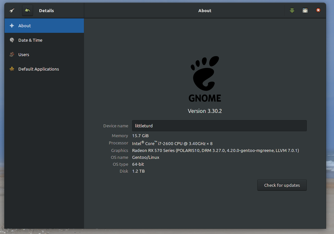Open the Date & Time panel
The image size is (334, 234).
[x=44, y=40]
